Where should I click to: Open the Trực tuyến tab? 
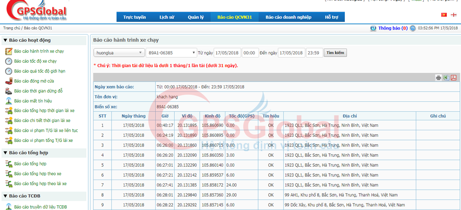[x=134, y=17]
